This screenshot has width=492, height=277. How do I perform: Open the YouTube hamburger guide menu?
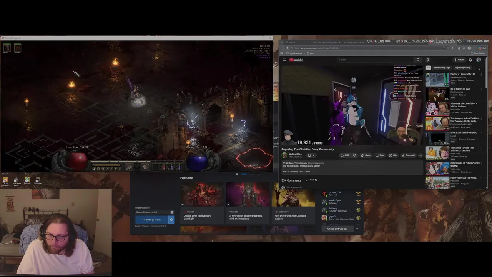pyautogui.click(x=284, y=60)
